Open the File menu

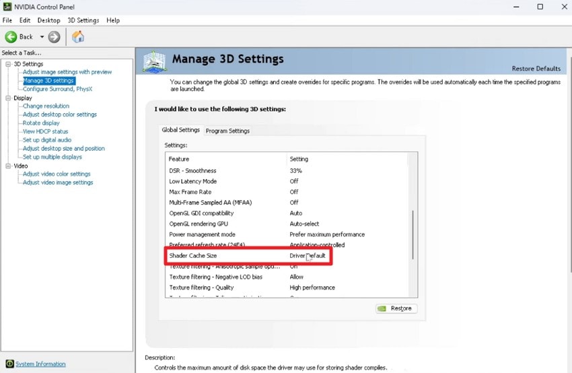click(7, 20)
